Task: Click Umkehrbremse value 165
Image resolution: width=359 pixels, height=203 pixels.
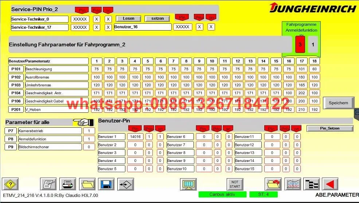Action: click(x=301, y=85)
